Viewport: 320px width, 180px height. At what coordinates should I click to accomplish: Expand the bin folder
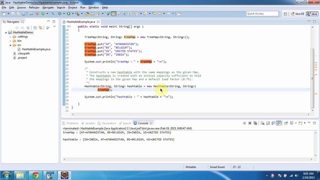click(10, 41)
